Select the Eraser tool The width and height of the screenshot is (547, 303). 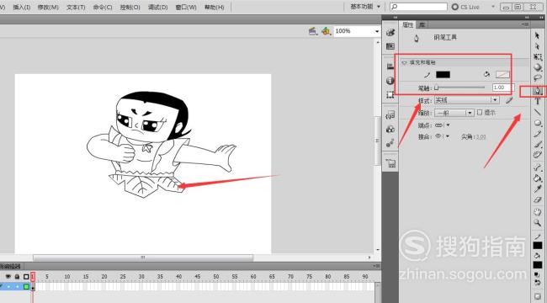tap(537, 200)
